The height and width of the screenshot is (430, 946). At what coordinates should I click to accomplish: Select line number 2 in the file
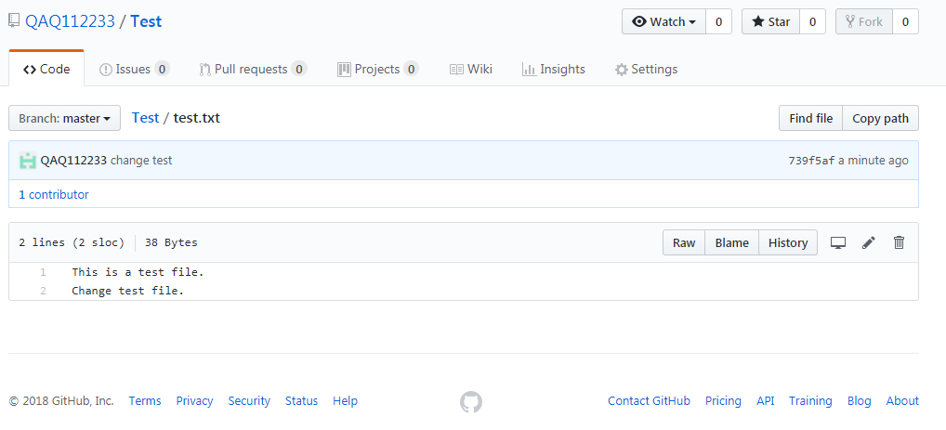pos(43,291)
